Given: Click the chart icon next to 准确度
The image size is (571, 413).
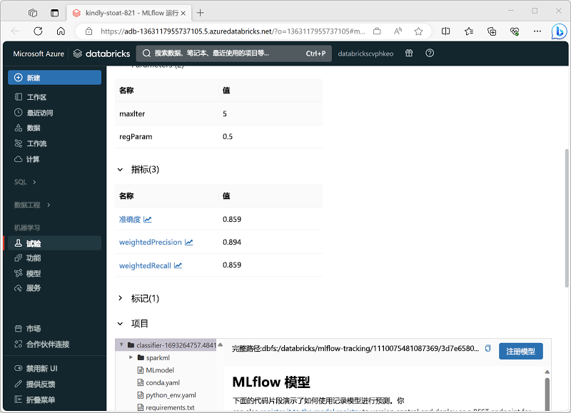Looking at the screenshot, I should pos(147,220).
